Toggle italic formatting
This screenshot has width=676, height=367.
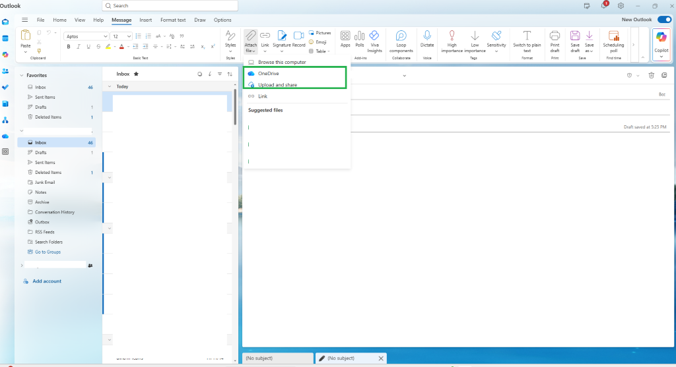78,47
